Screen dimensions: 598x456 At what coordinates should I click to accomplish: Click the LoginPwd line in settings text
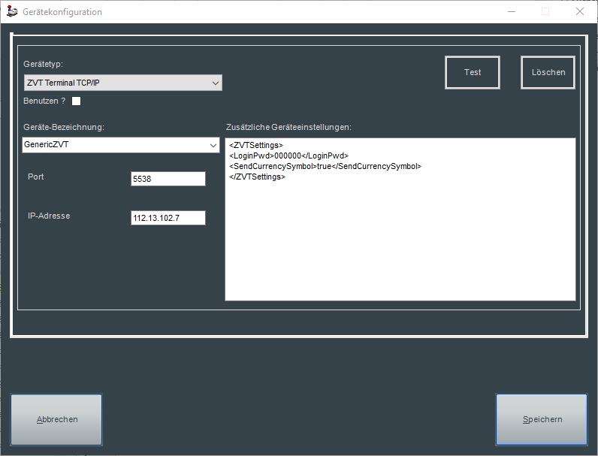coord(288,156)
